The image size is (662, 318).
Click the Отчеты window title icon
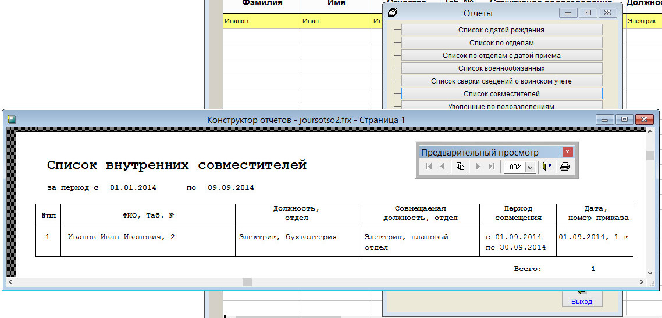point(392,13)
